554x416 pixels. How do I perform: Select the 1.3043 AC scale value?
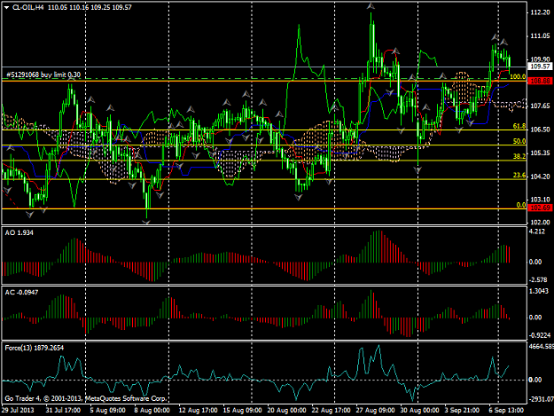pos(539,291)
